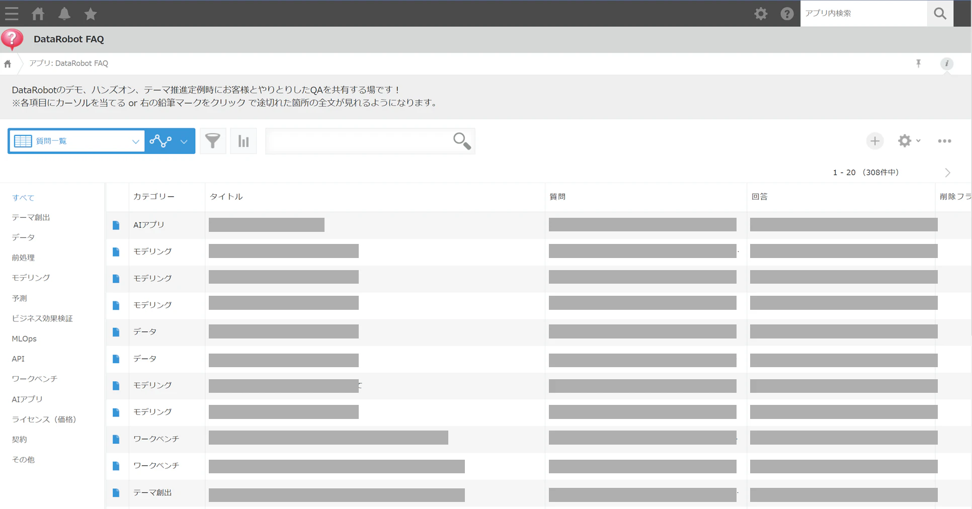Image resolution: width=972 pixels, height=509 pixels.
Task: Open the filter funnel icon
Action: 213,141
